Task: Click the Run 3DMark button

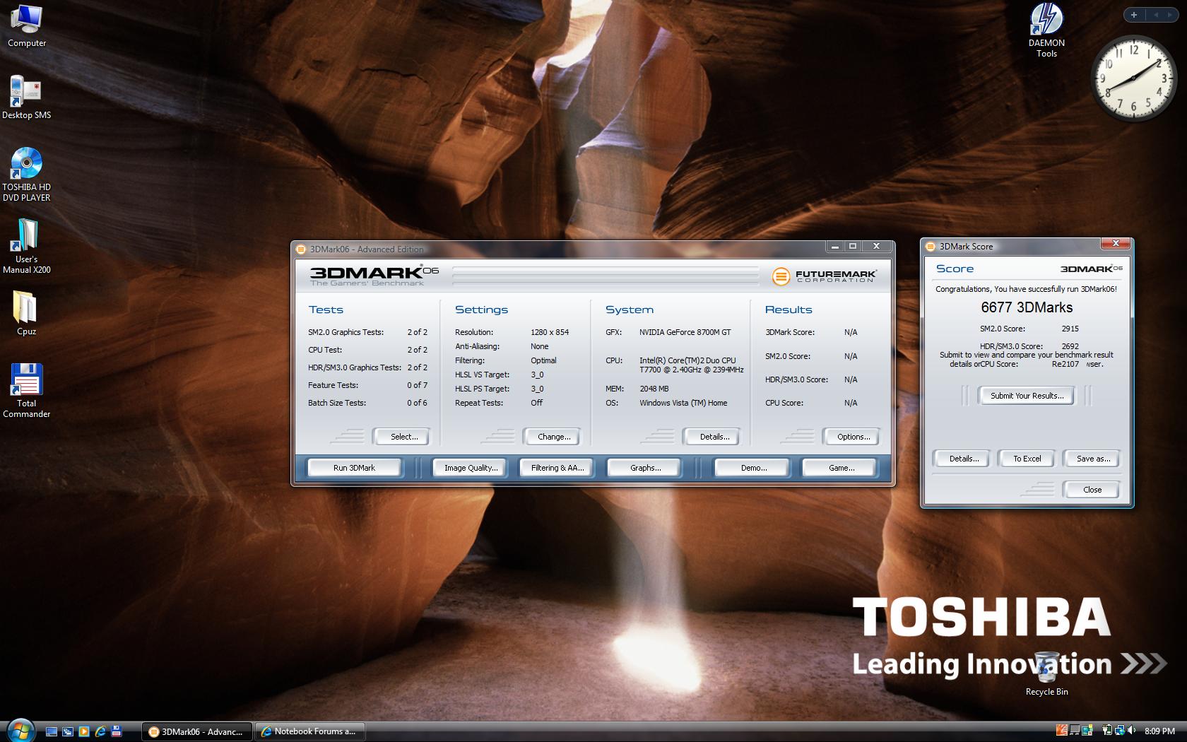Action: 354,468
